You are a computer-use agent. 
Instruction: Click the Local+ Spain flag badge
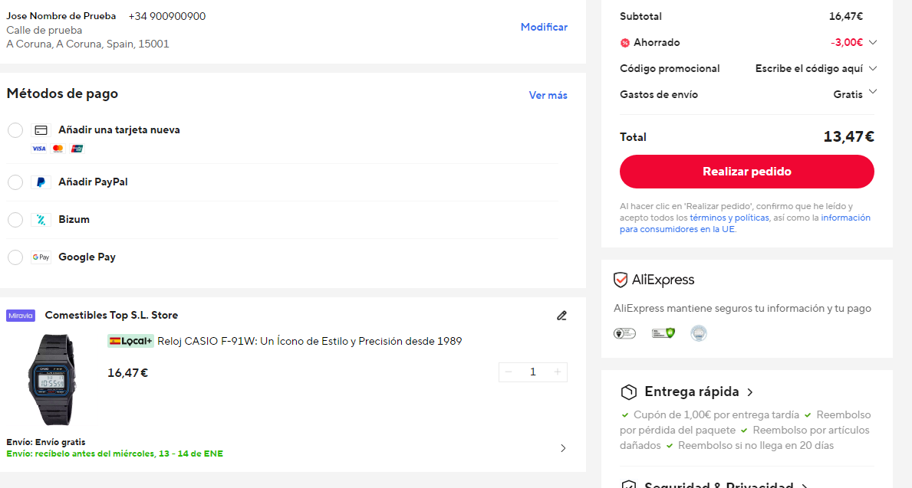click(130, 341)
